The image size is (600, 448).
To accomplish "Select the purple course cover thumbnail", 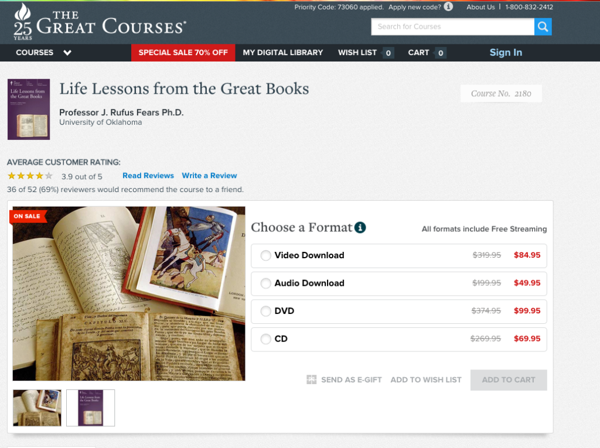I will tap(91, 408).
